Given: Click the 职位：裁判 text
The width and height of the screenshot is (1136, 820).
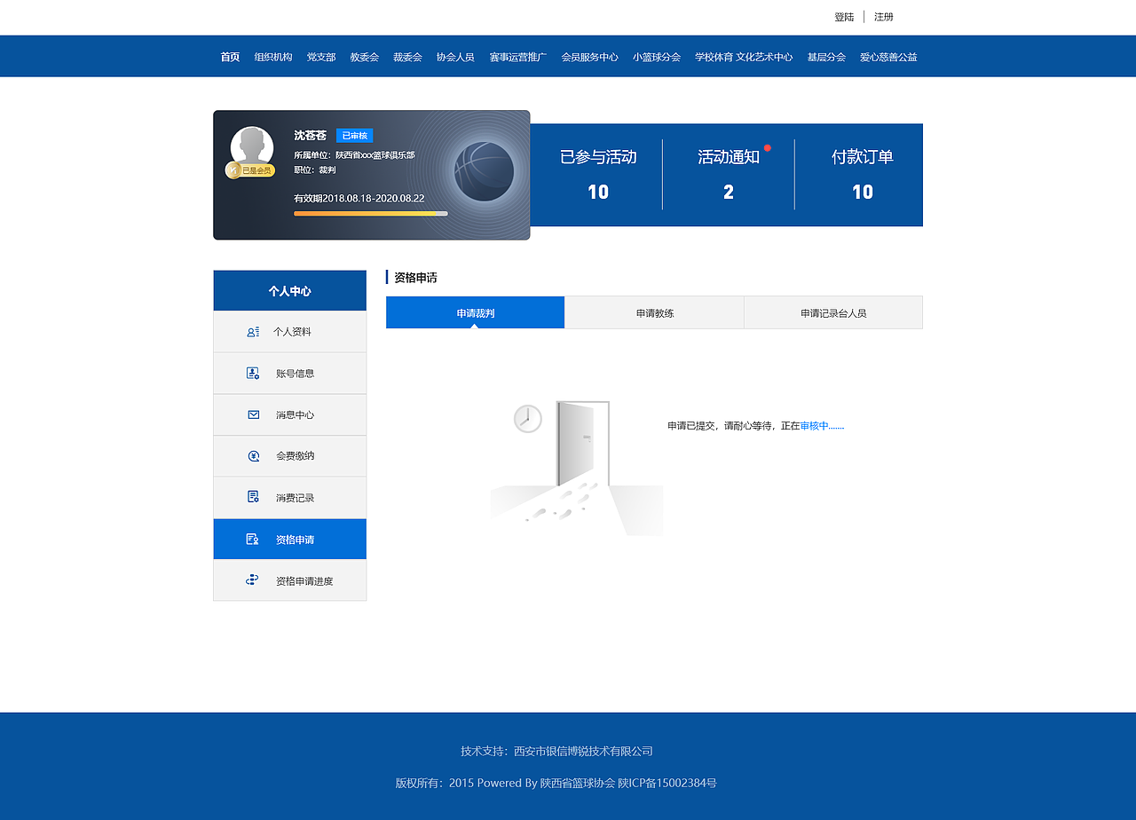Looking at the screenshot, I should pos(315,170).
